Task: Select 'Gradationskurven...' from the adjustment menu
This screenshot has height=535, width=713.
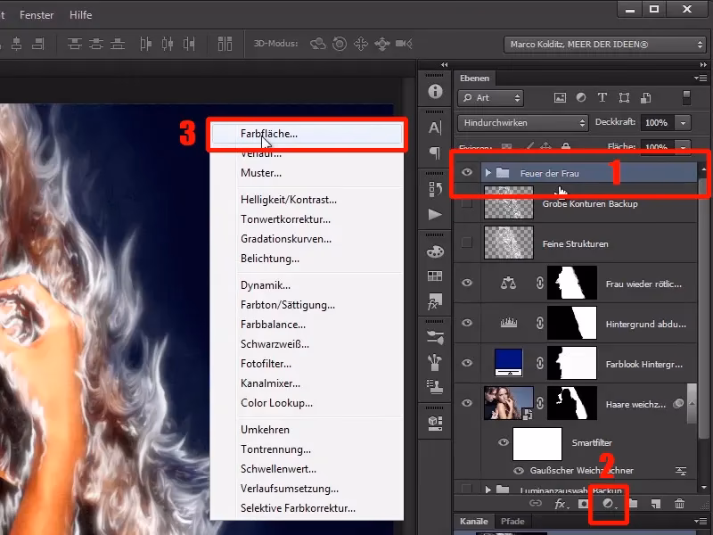Action: click(x=285, y=238)
